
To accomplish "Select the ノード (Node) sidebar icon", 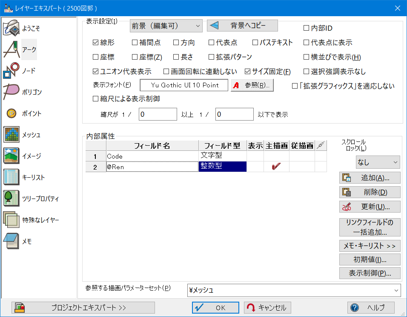I will click(11, 71).
